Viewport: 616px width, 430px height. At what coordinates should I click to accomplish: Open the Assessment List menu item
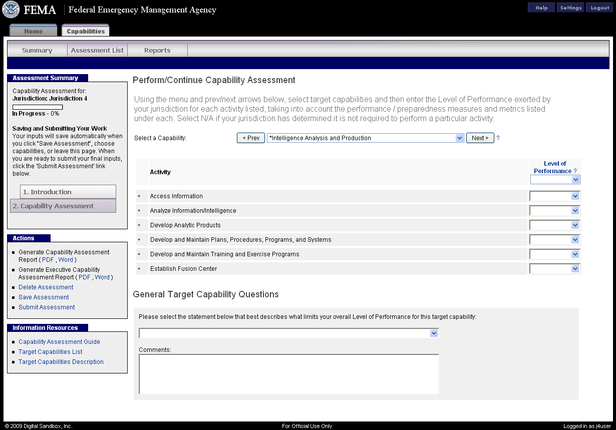click(97, 51)
